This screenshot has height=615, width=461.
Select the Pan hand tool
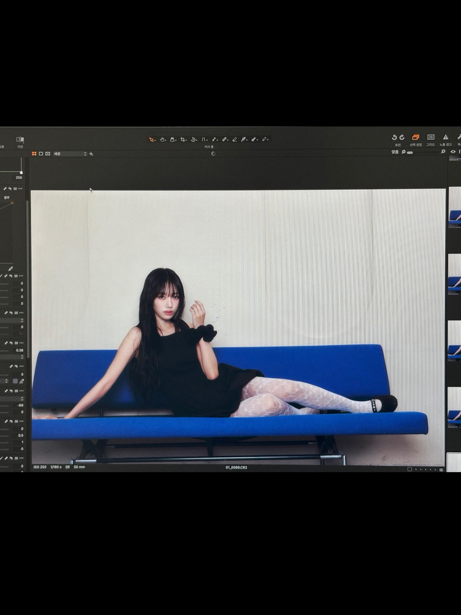pyautogui.click(x=162, y=139)
